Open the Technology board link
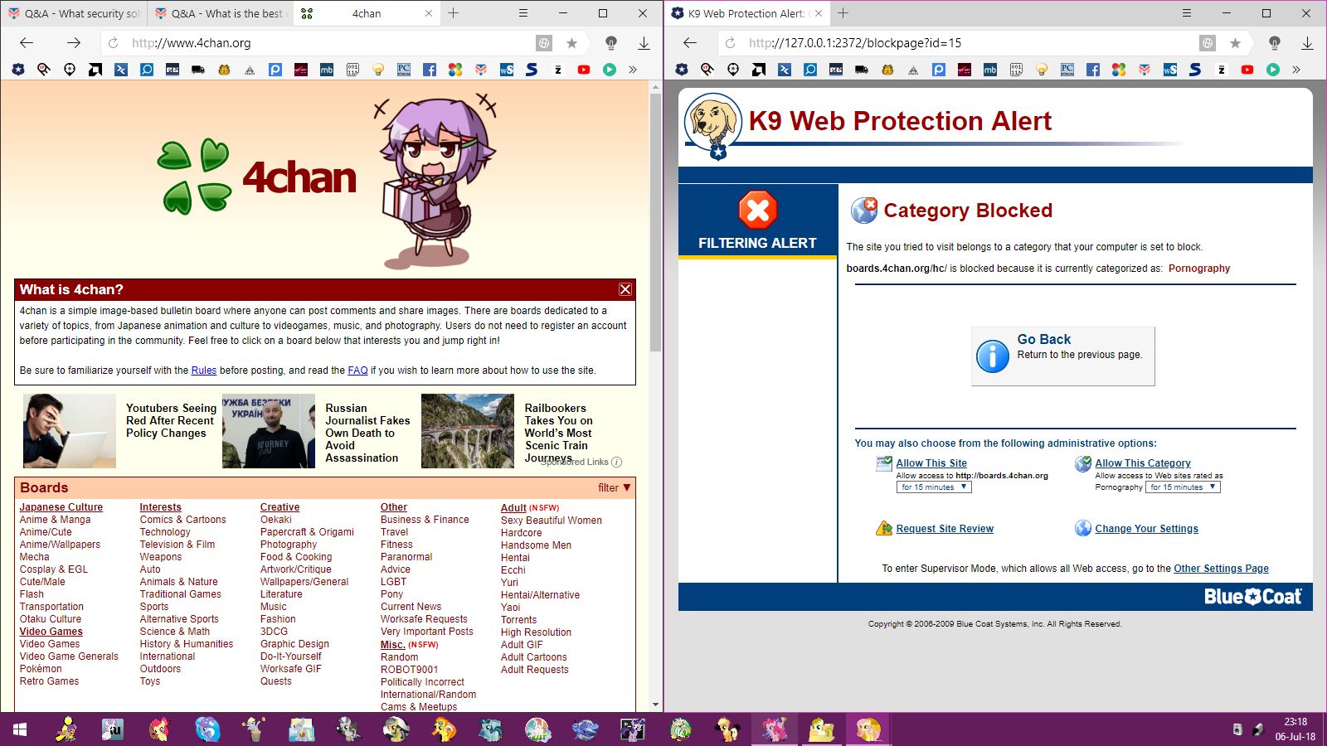The width and height of the screenshot is (1327, 746). pos(165,532)
